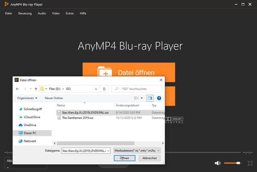The width and height of the screenshot is (257, 172).
Task: Open the Steuerung menu
Action: click(x=25, y=13)
